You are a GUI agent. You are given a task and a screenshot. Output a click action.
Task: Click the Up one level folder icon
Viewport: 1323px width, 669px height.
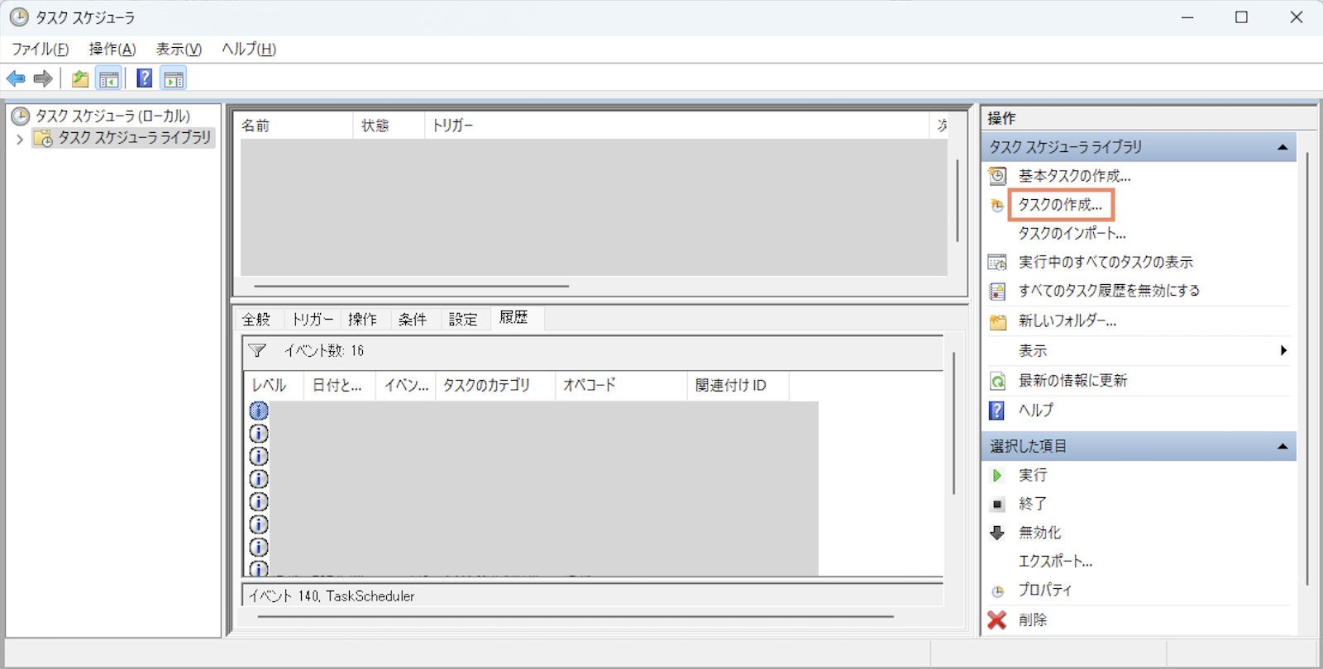click(x=80, y=78)
